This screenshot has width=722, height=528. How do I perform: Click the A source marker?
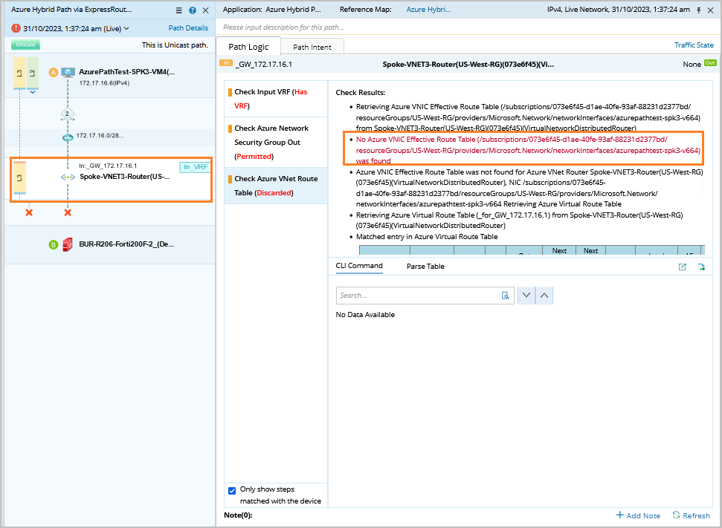tap(54, 72)
